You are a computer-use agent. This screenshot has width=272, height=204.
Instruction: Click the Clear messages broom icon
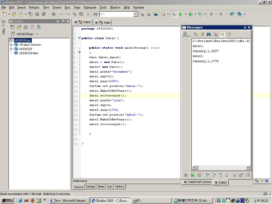click(202, 34)
